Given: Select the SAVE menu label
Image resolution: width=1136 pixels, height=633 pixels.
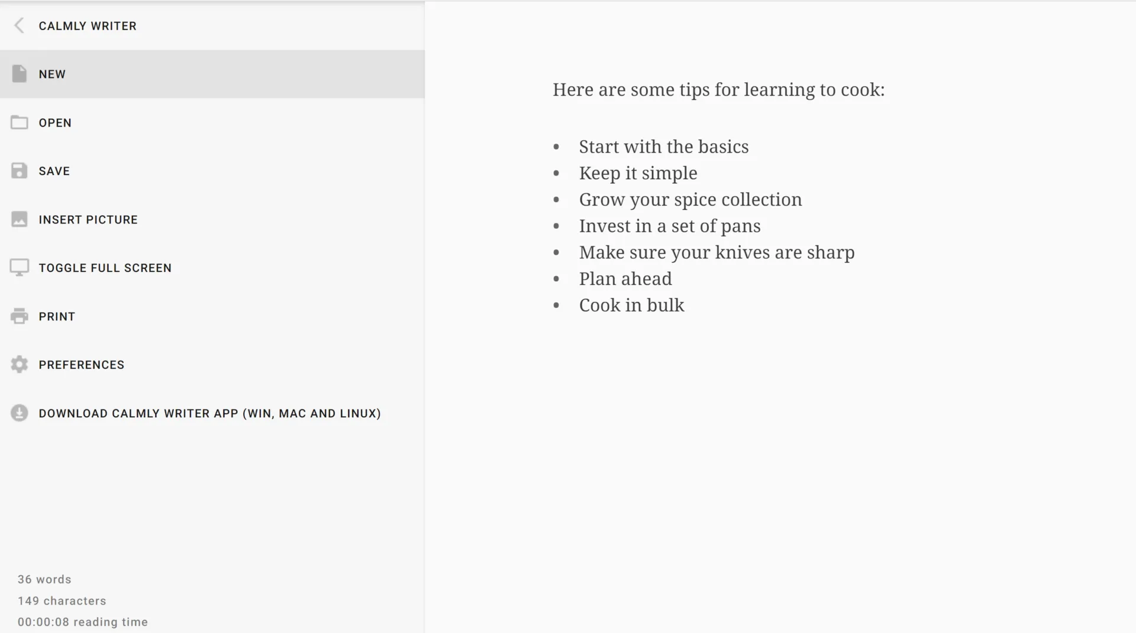Looking at the screenshot, I should click(54, 171).
